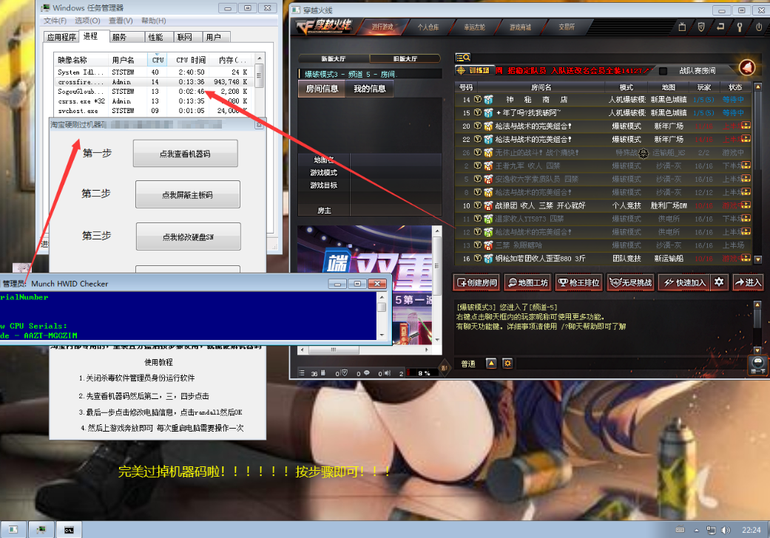Click the orange gear icon in the chat bar

tap(507, 364)
